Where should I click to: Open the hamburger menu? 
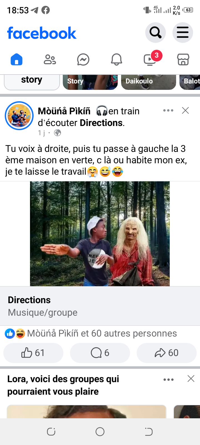click(x=183, y=33)
